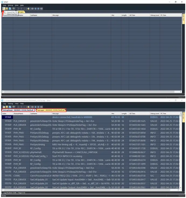This screenshot has width=186, height=198.
Task: Select the PhyTaskConfig_1 SubName cell
Action: pos(41,156)
